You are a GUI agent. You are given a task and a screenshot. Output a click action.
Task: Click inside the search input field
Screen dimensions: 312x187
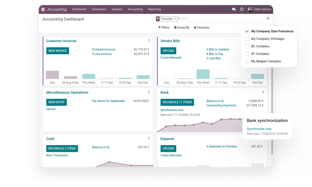click(219, 19)
